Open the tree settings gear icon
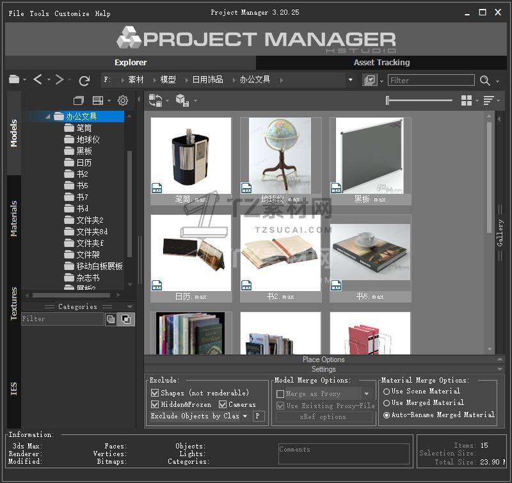The width and height of the screenshot is (512, 483). tap(123, 100)
